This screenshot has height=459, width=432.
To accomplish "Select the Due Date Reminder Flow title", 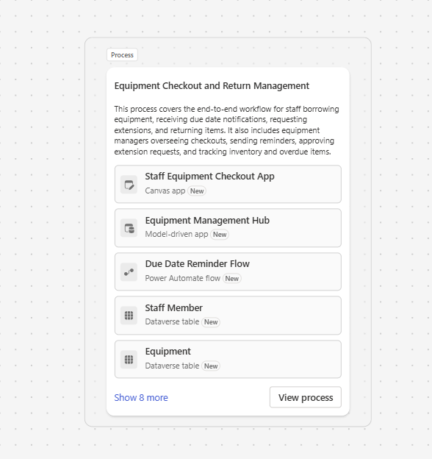I will point(198,264).
